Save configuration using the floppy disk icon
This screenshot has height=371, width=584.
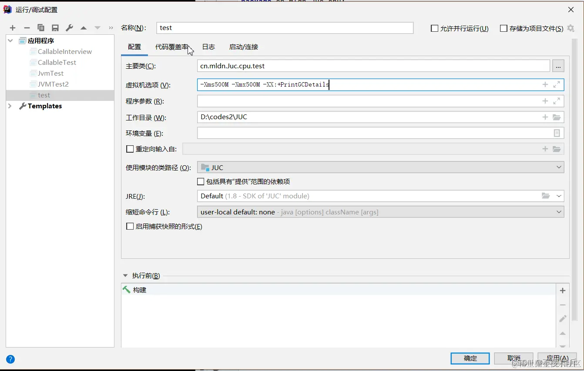[55, 28]
